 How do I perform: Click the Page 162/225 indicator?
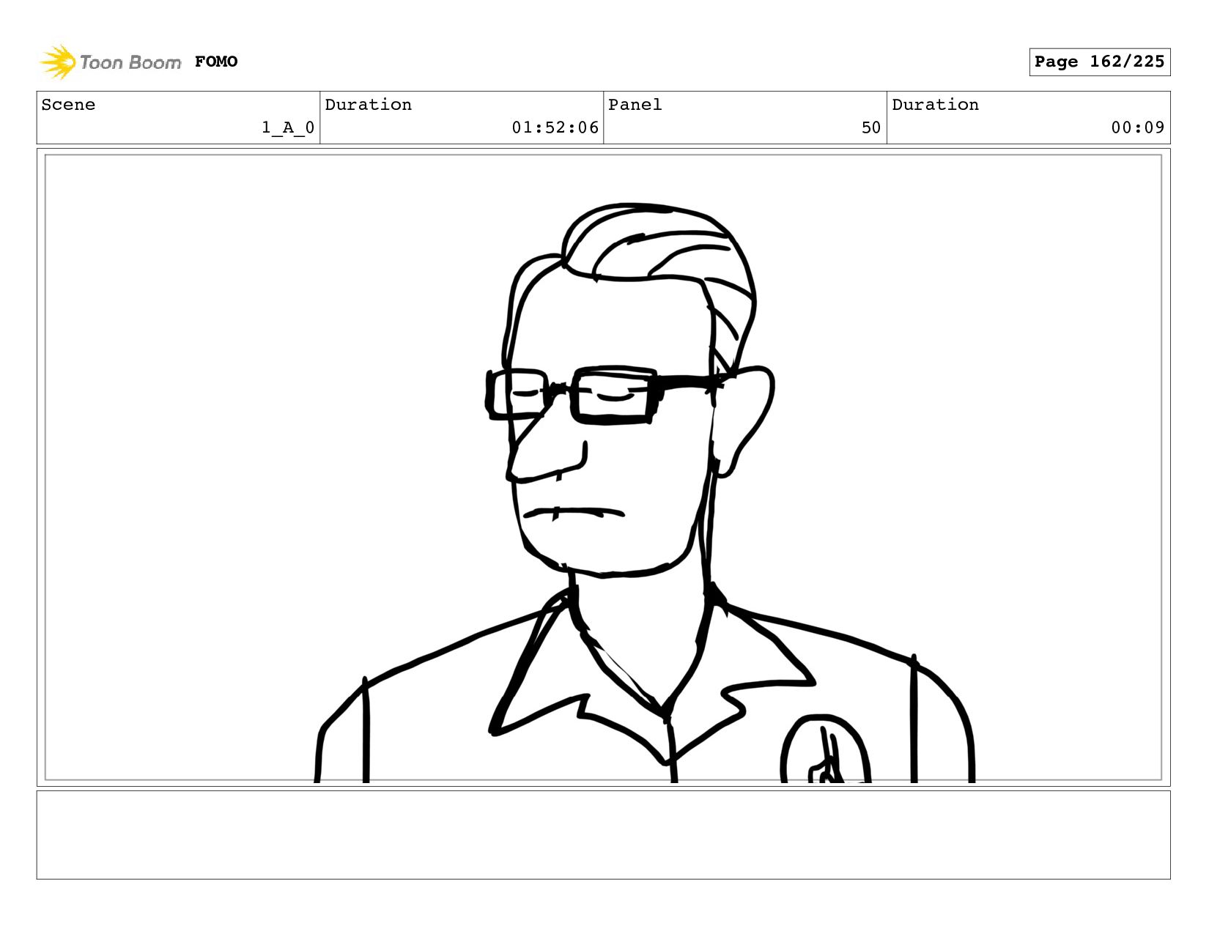click(x=1099, y=62)
